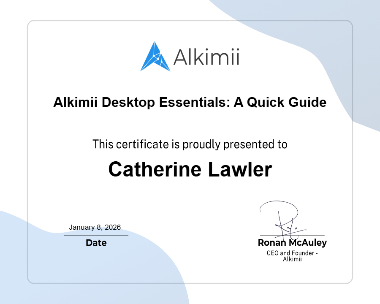Viewport: 380px width, 304px height.
Task: Click the line above the Date label
Action: tap(96, 235)
